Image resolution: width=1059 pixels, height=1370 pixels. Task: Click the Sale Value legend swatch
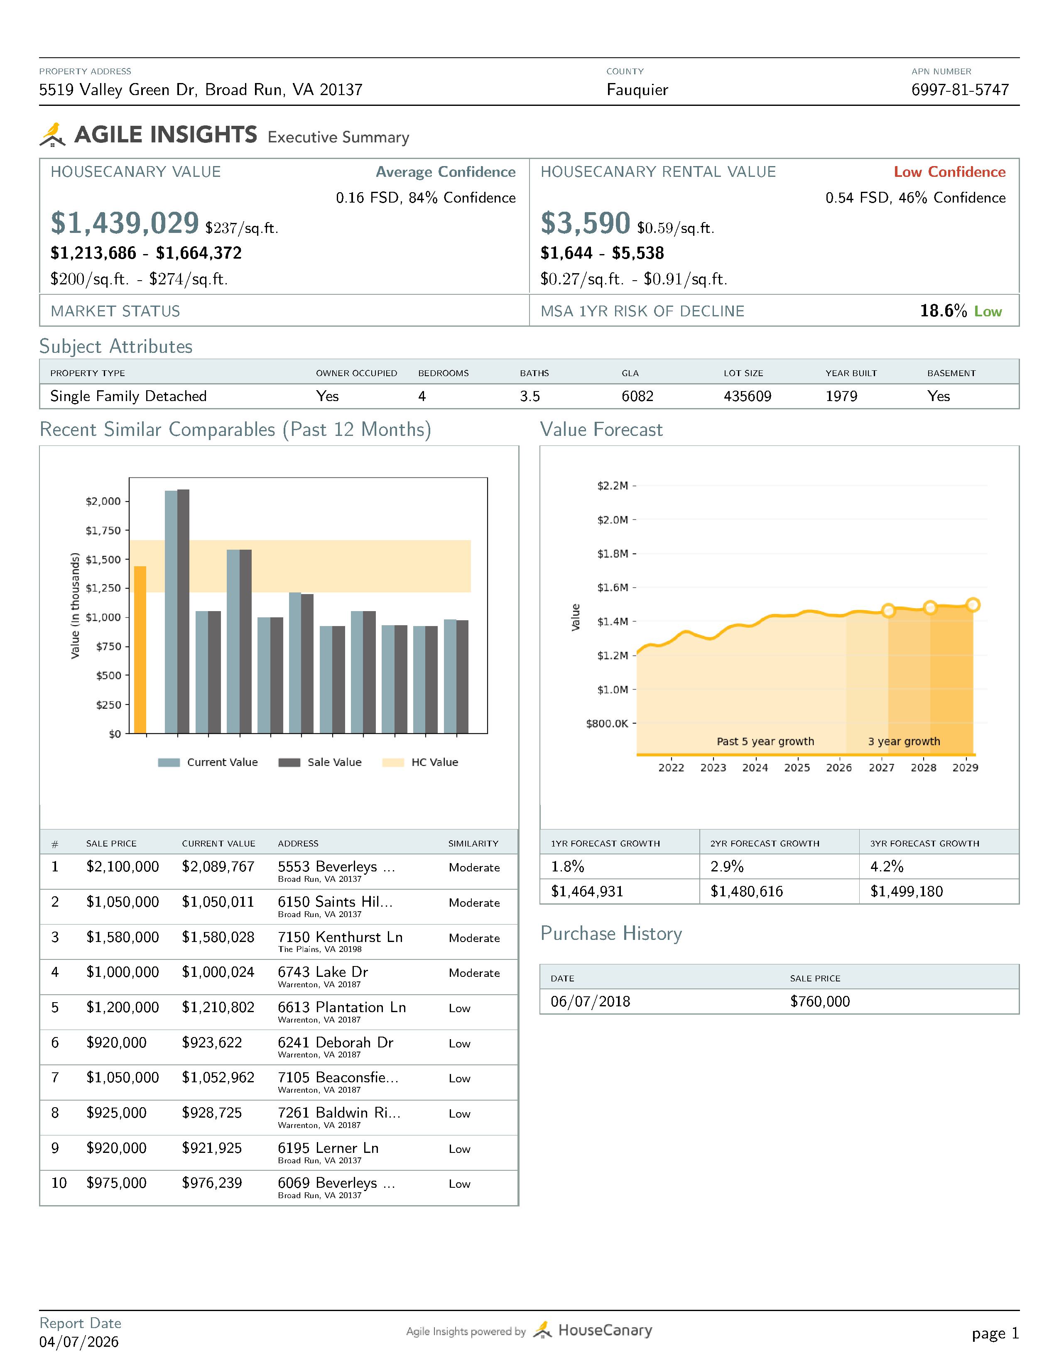pos(289,762)
